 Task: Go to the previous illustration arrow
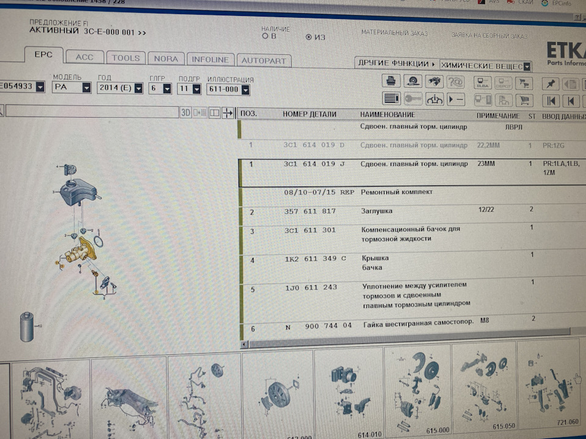pyautogui.click(x=571, y=101)
